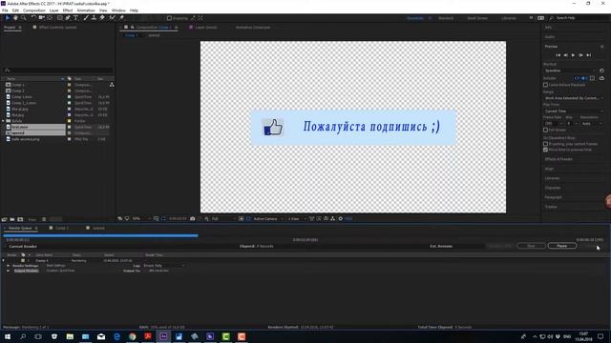Open the Effect menu
Screen dimensions: 611x343
pyautogui.click(x=68, y=10)
